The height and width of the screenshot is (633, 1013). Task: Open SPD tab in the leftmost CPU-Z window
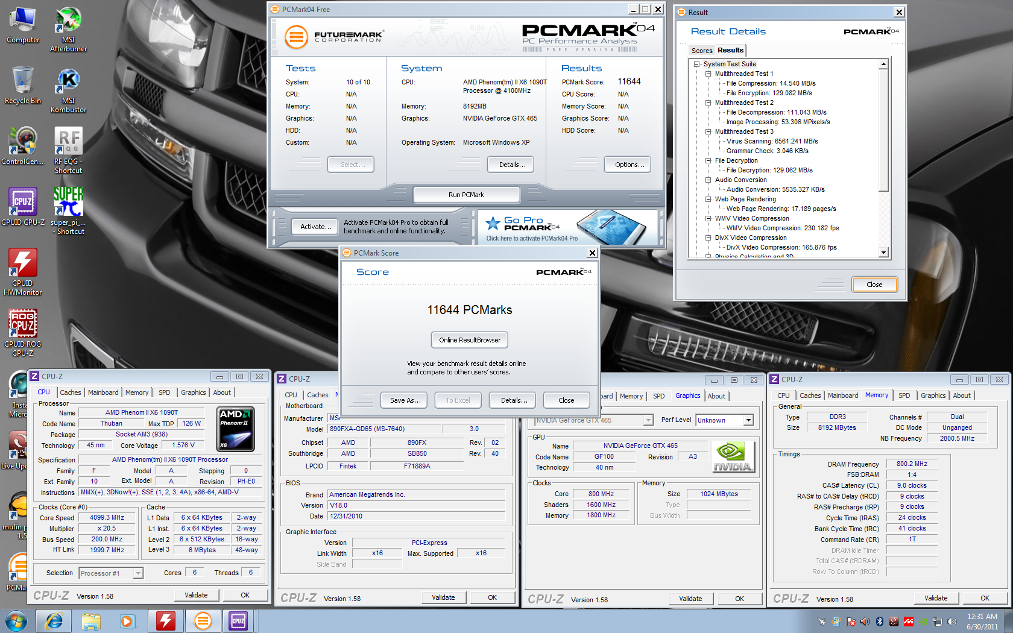pos(164,392)
